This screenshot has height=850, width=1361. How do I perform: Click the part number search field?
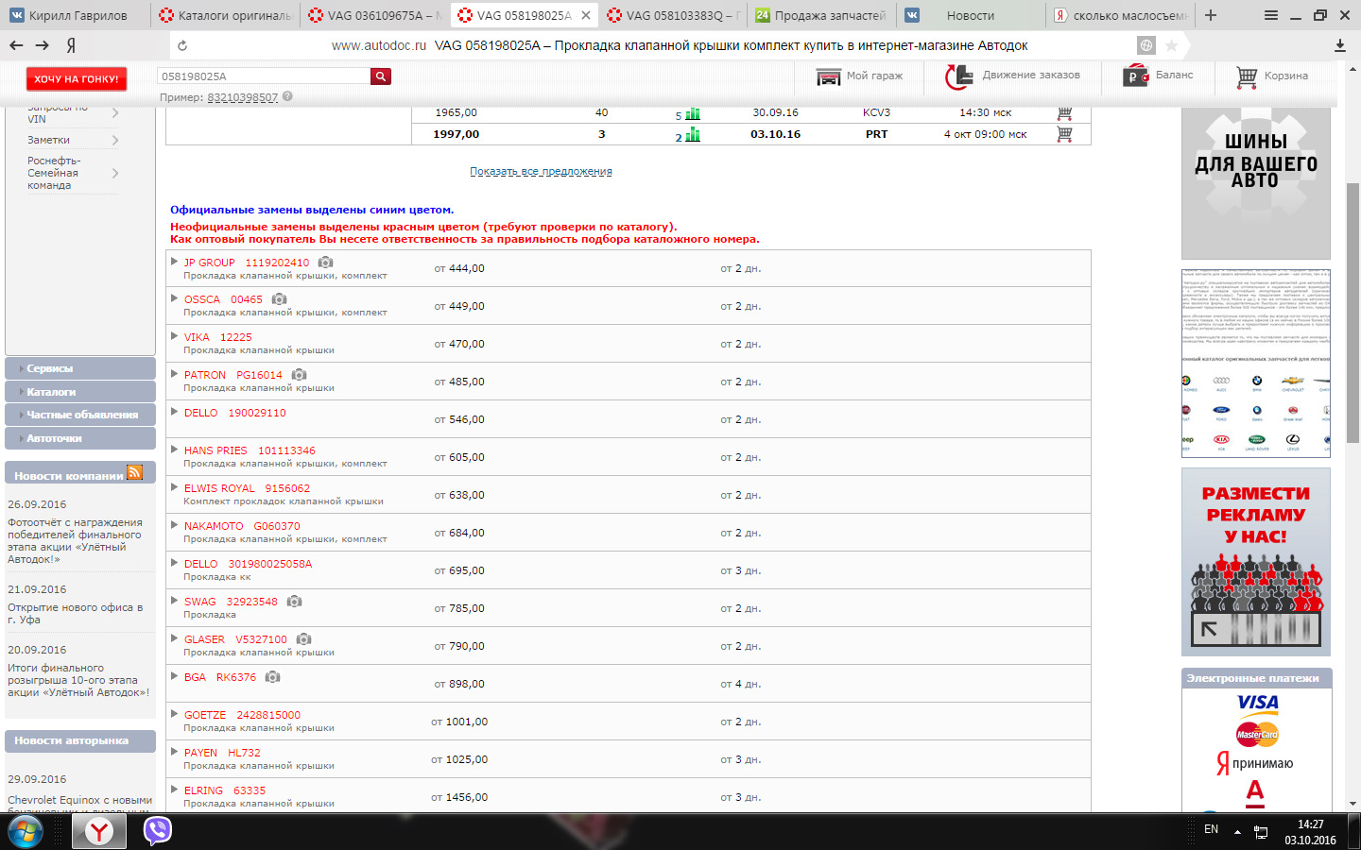point(264,76)
